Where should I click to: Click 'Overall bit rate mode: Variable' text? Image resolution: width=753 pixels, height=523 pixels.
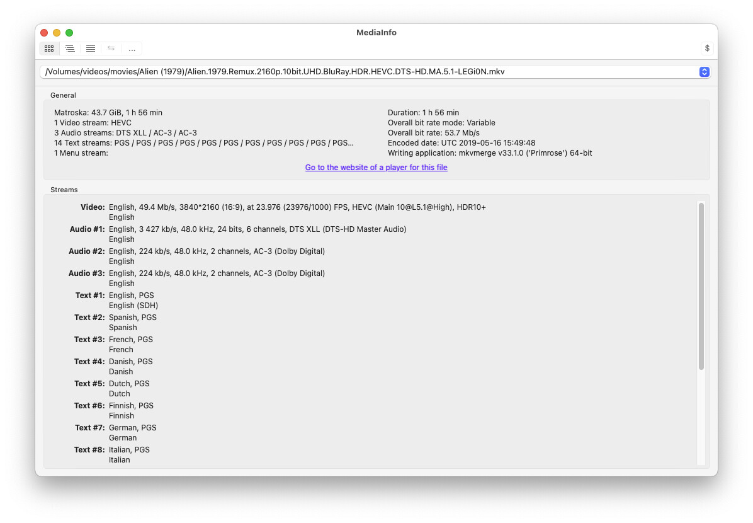[441, 123]
